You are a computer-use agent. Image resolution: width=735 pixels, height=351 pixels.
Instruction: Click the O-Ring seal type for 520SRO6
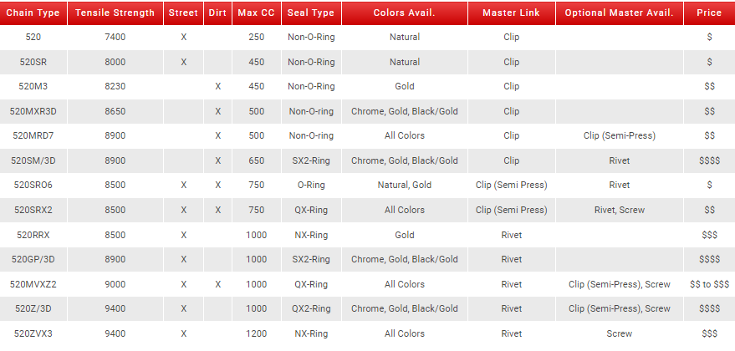pos(310,186)
